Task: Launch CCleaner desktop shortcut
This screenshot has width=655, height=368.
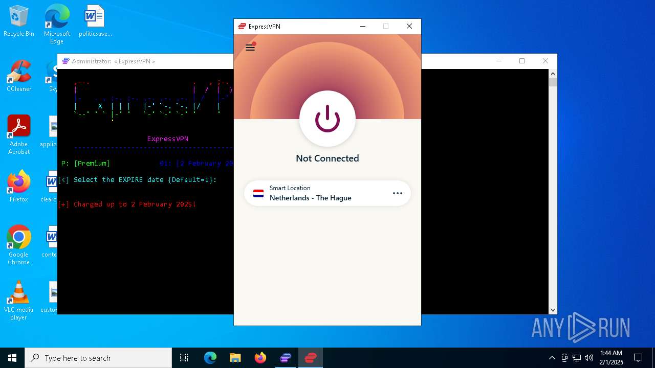Action: click(x=19, y=76)
